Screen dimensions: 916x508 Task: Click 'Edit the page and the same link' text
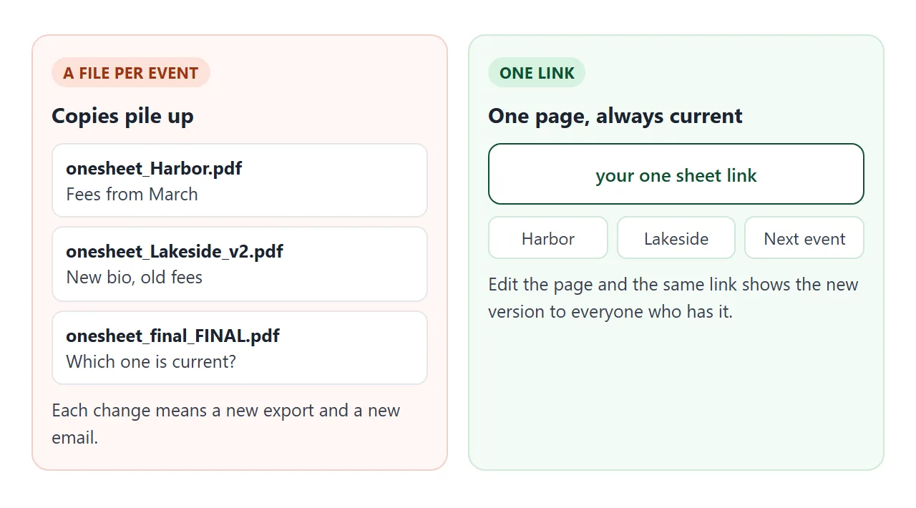(x=613, y=285)
